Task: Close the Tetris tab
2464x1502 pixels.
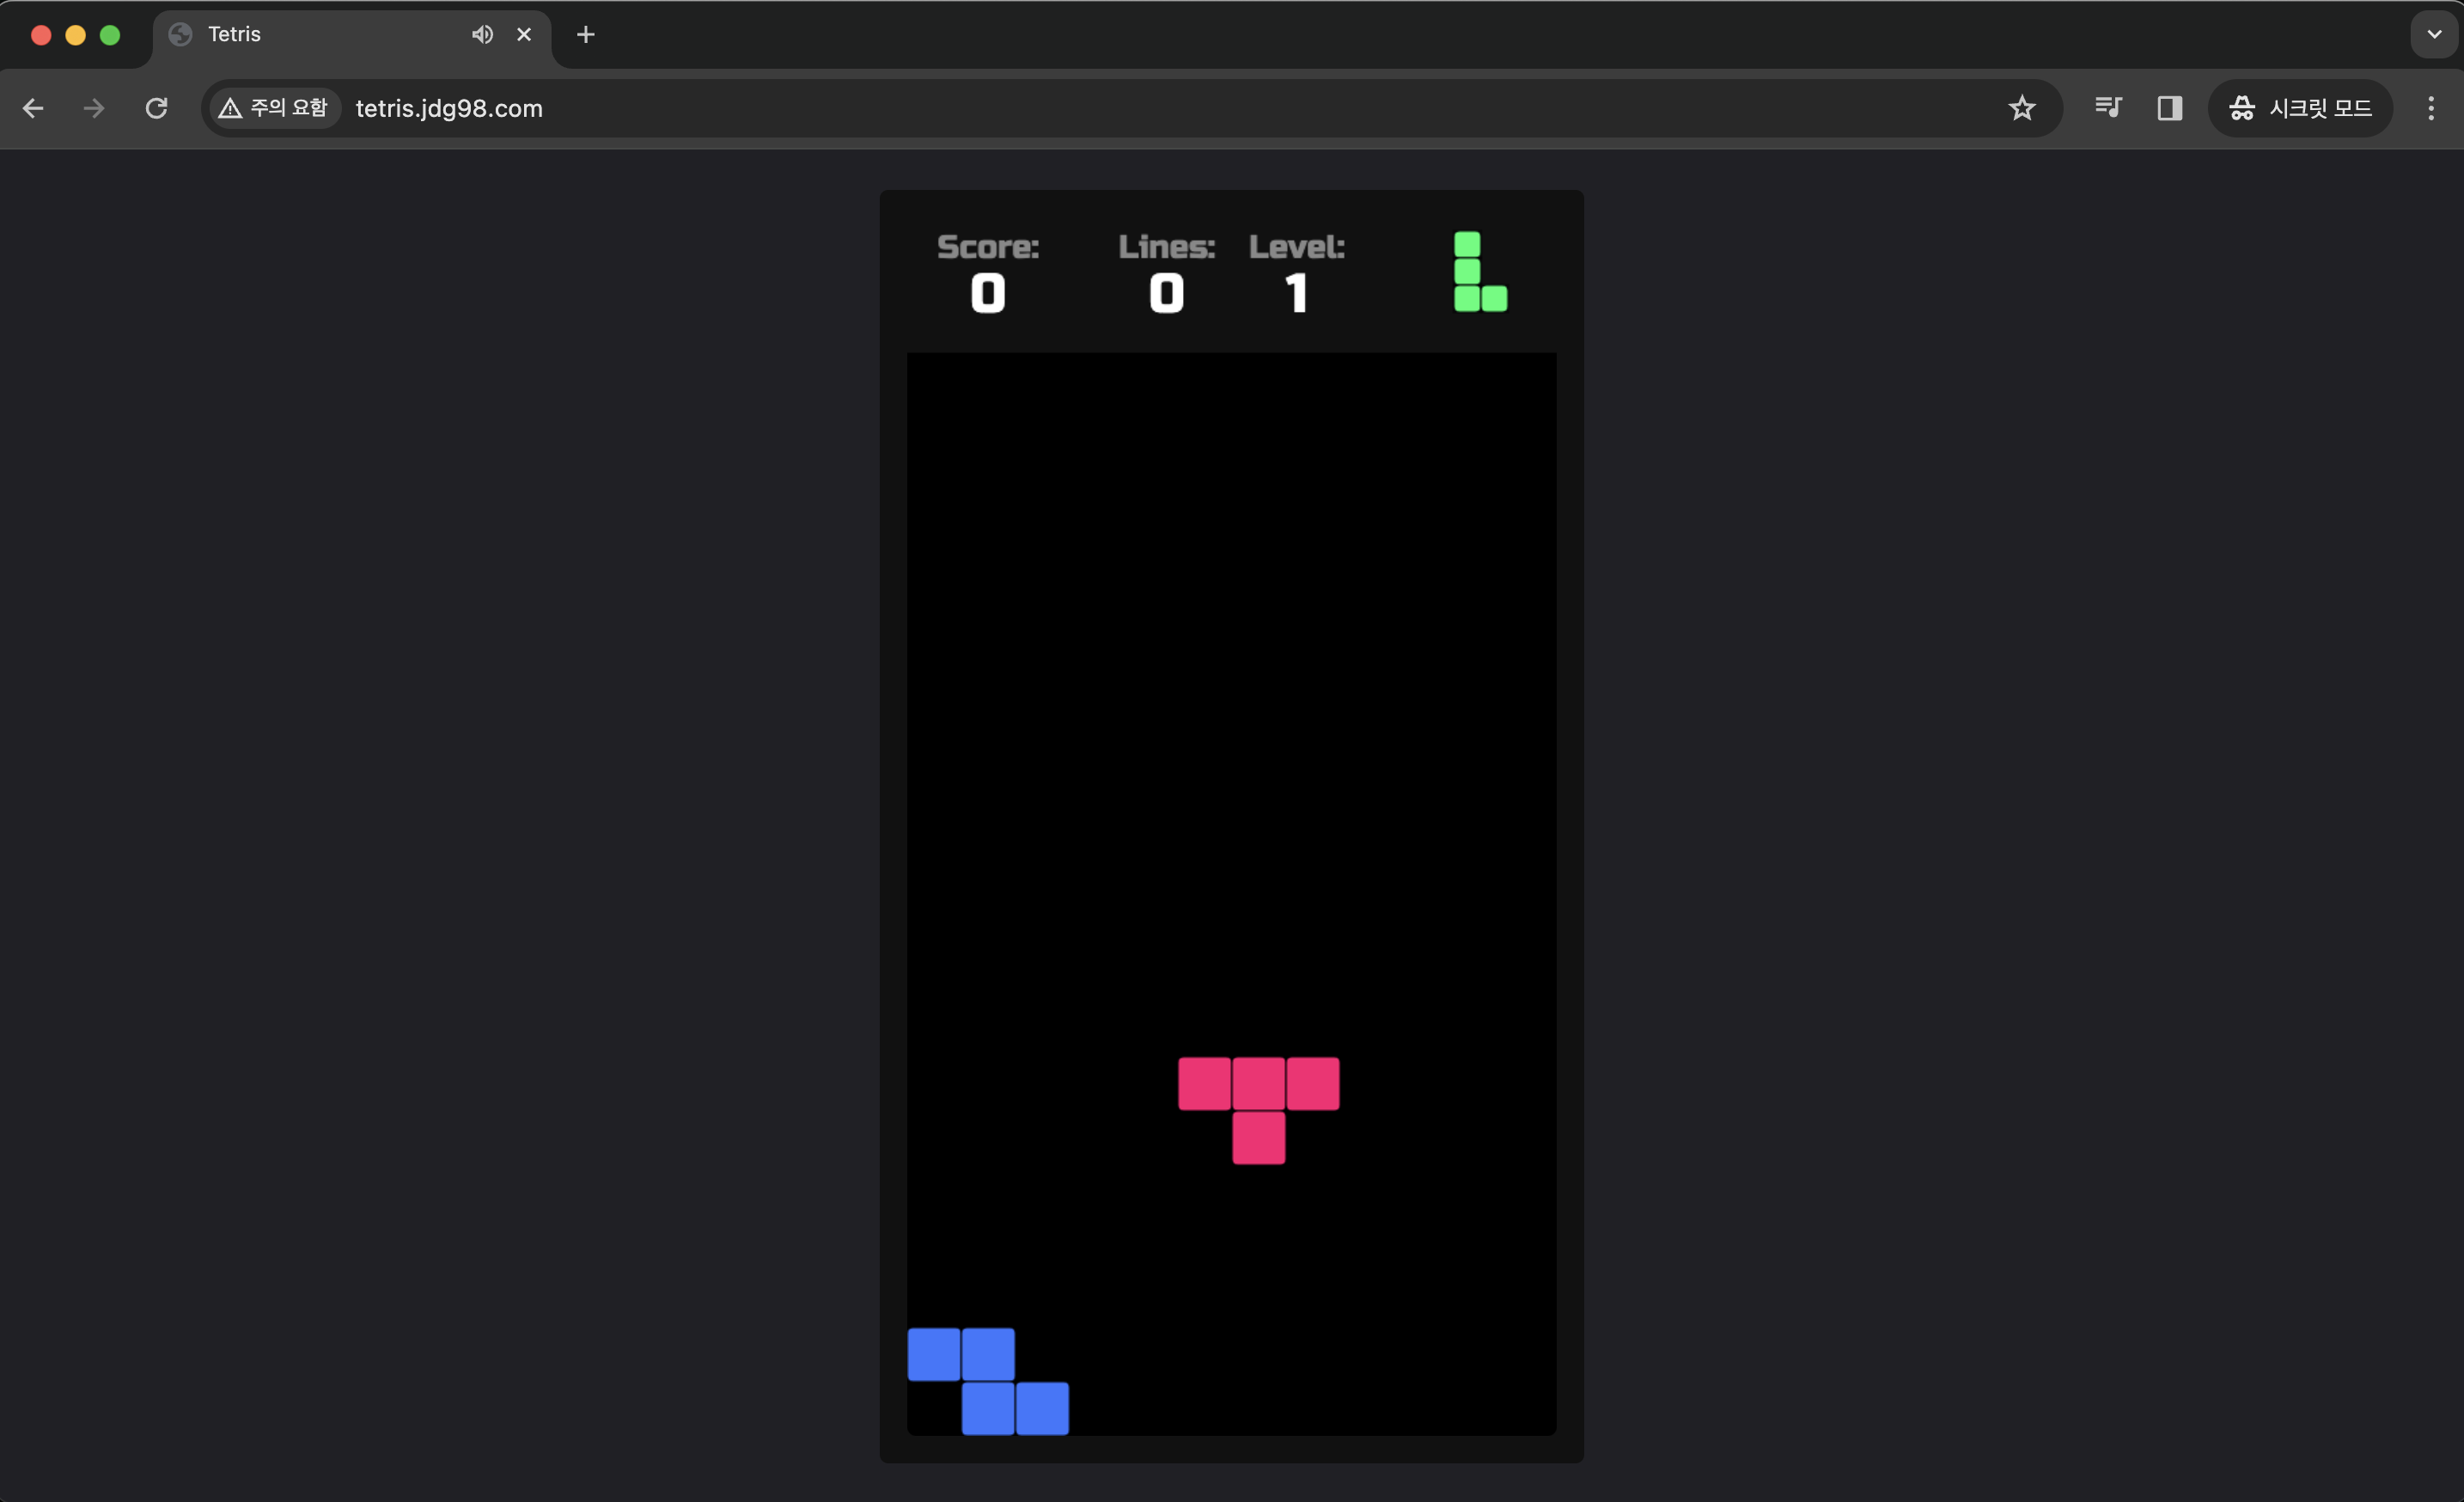Action: 524,35
